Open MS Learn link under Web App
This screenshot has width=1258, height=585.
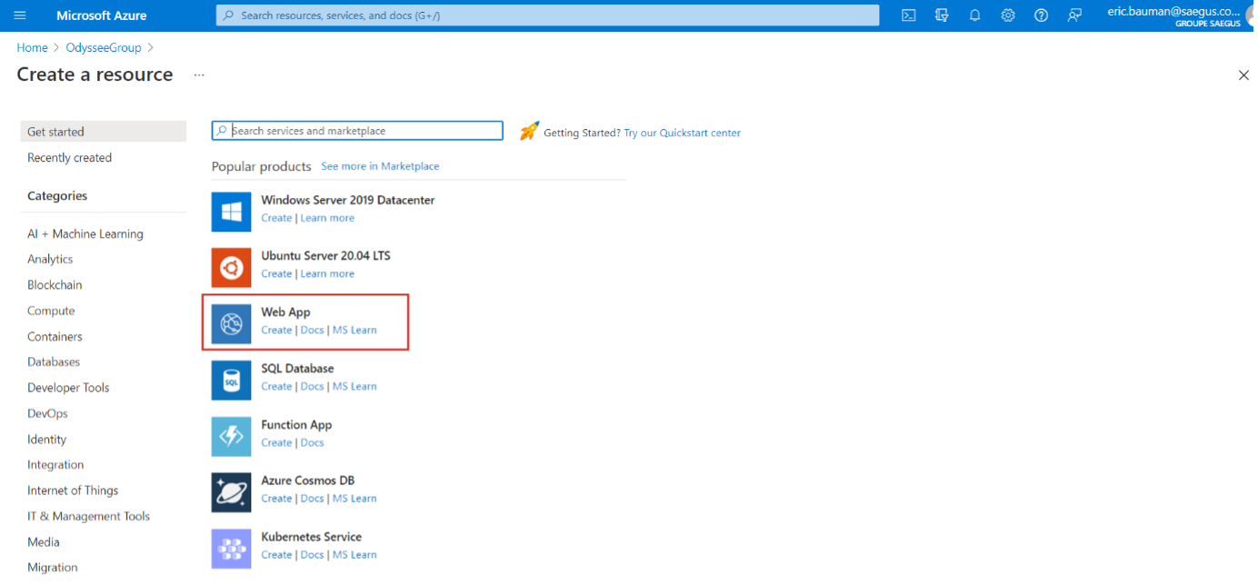(x=354, y=330)
